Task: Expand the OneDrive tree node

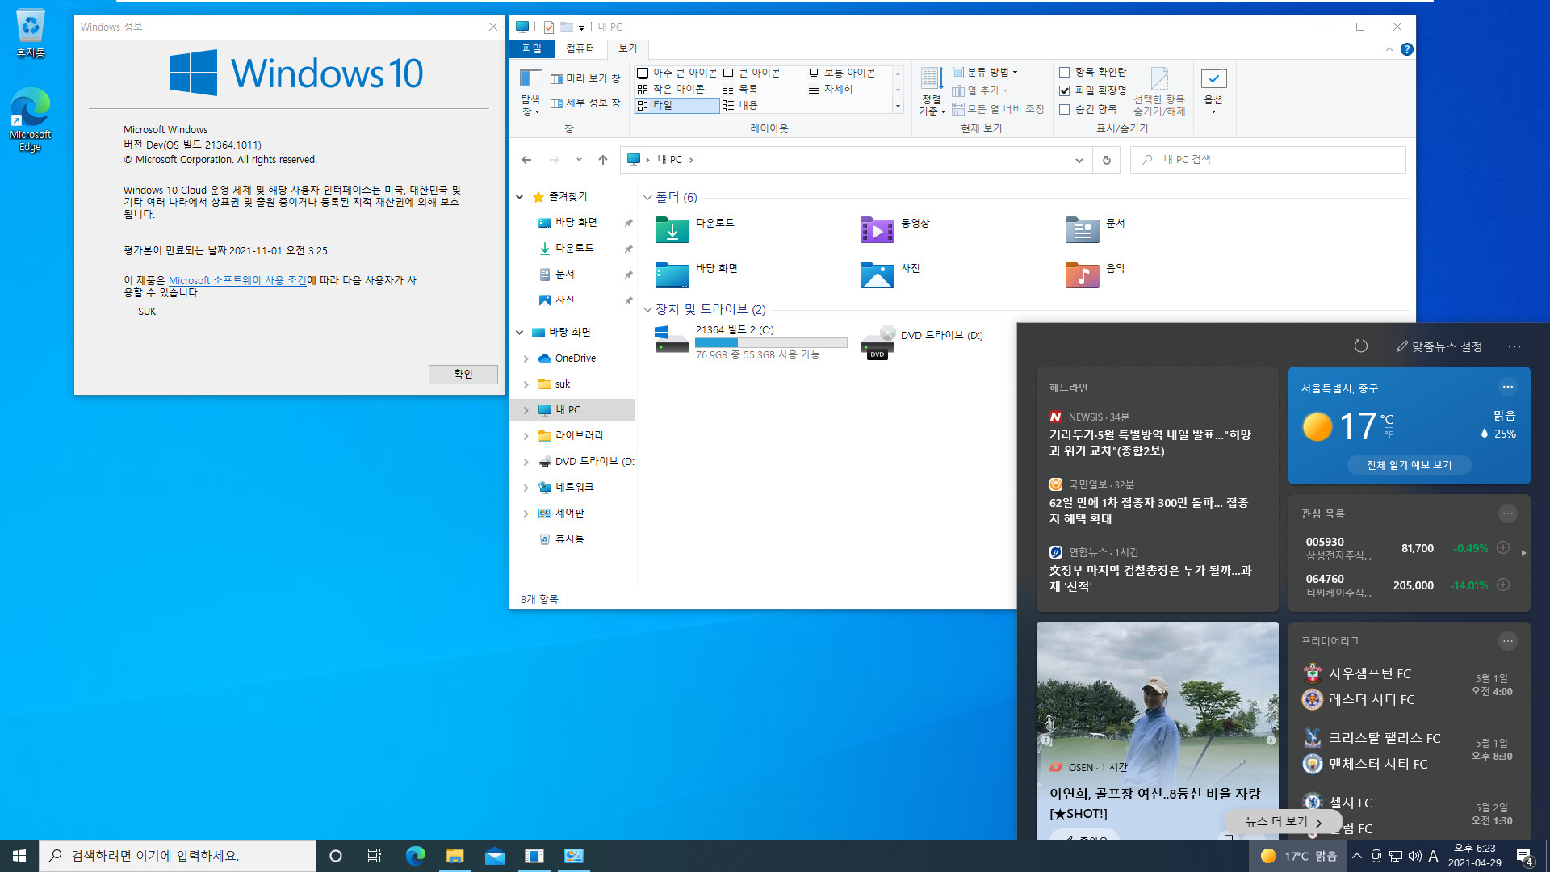Action: 526,358
